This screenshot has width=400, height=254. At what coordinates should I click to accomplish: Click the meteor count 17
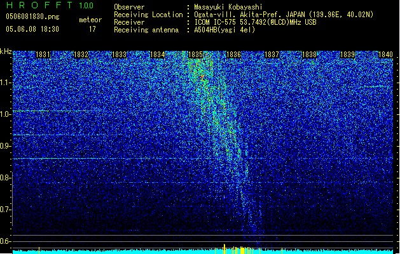click(92, 29)
